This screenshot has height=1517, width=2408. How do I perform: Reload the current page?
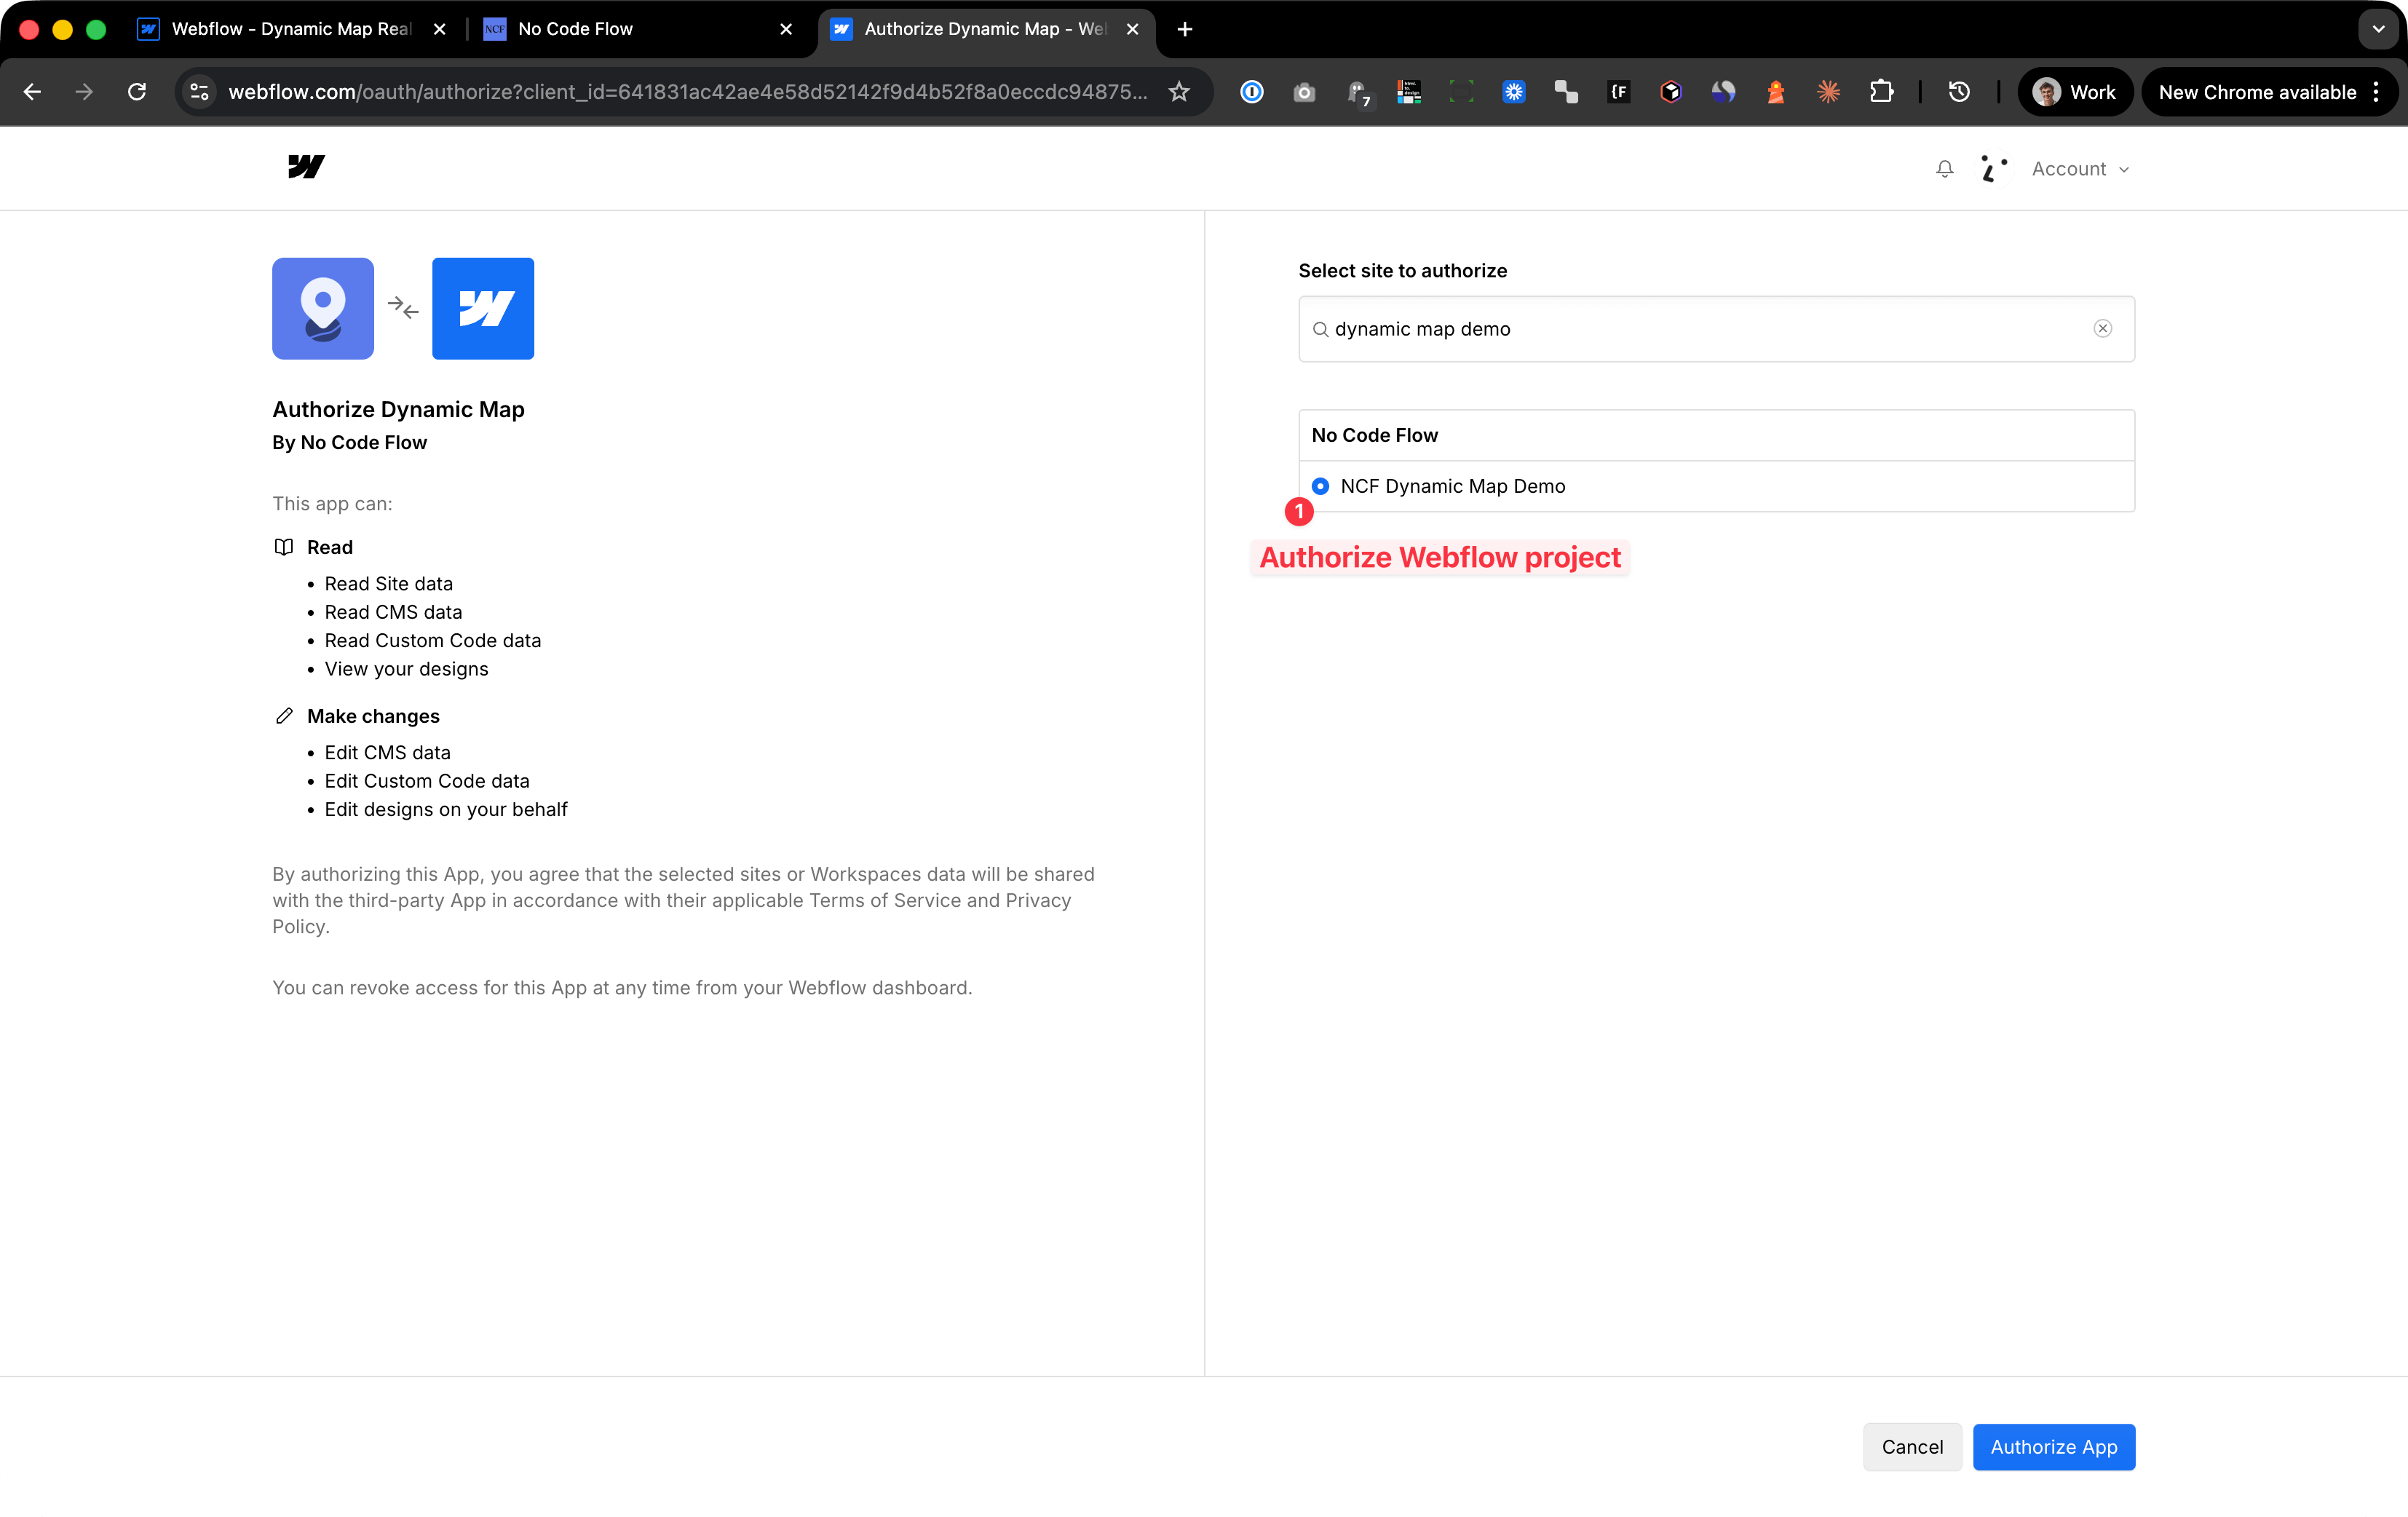point(137,92)
